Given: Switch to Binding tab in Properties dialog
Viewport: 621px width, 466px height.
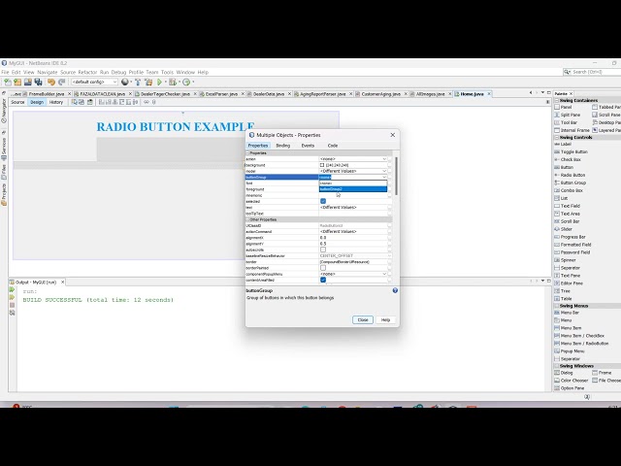Looking at the screenshot, I should click(x=282, y=146).
